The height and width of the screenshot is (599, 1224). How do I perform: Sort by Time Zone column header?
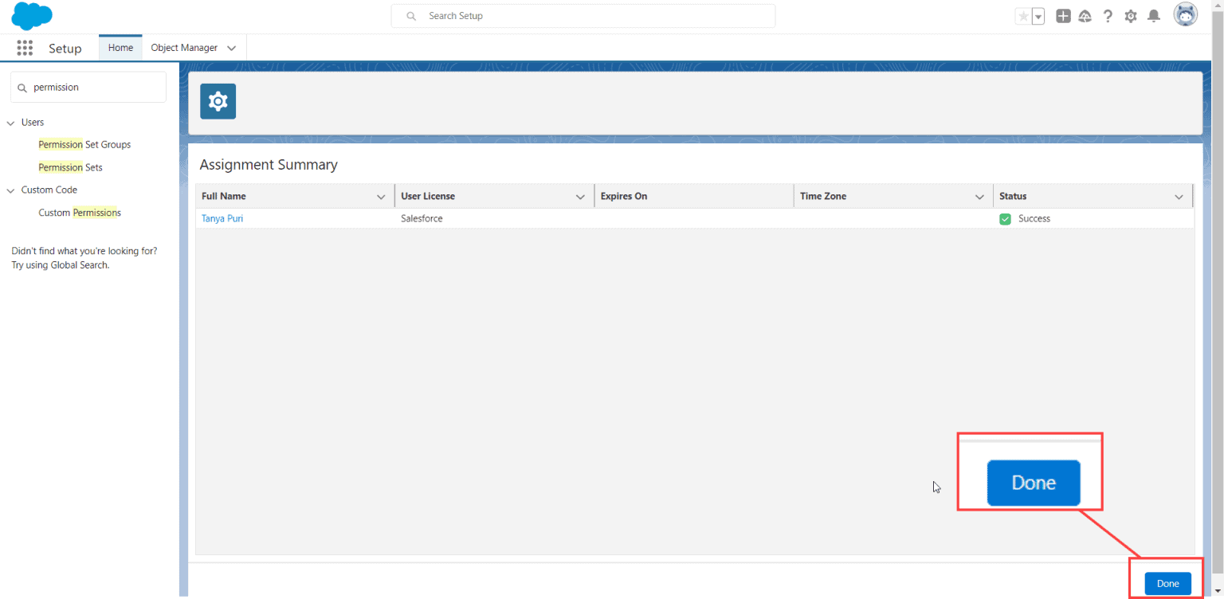[x=823, y=196]
